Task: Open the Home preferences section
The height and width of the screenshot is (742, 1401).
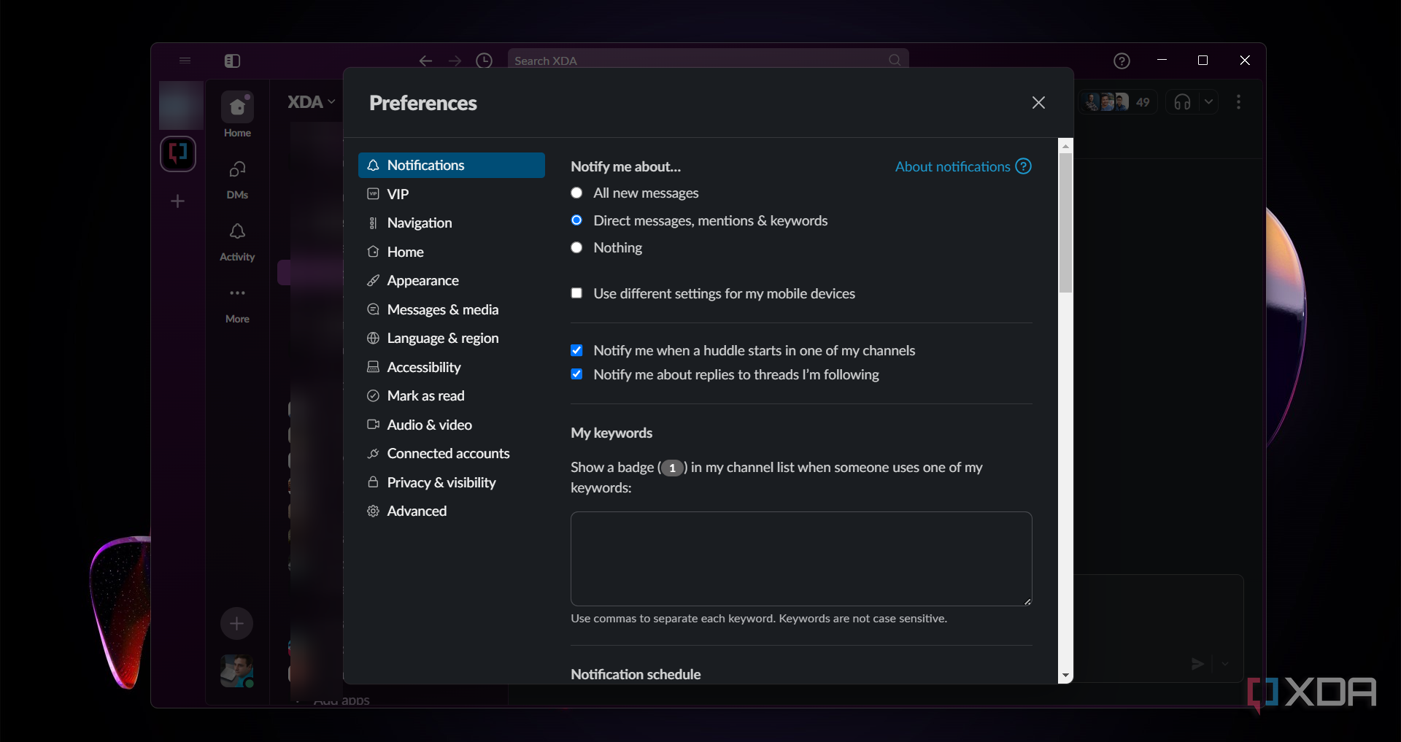Action: click(x=452, y=252)
